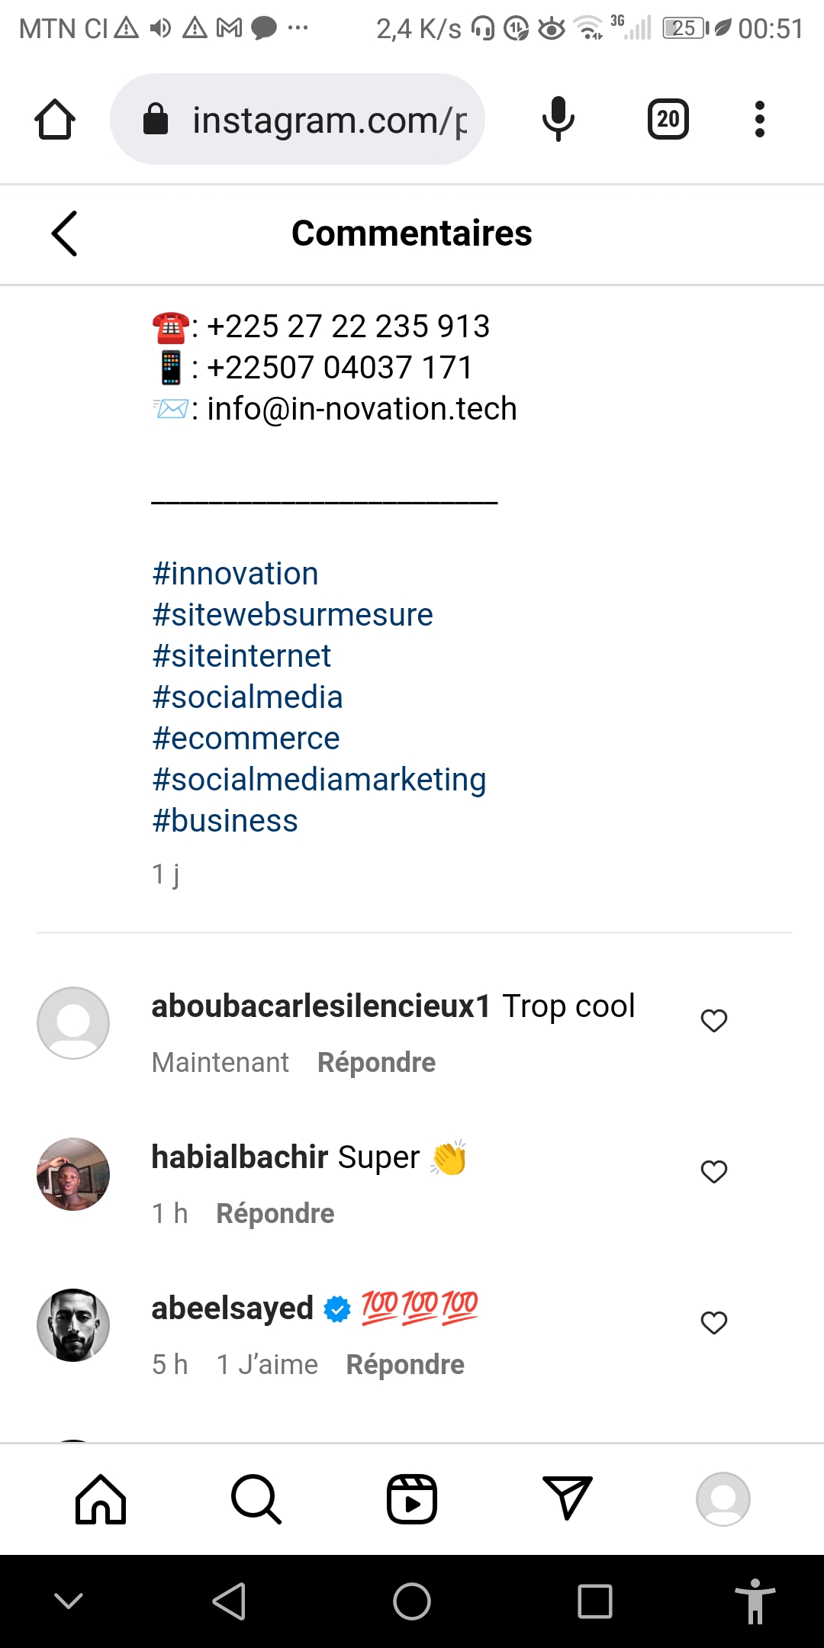Collapse keyboard with Android down chevron

pos(69,1601)
